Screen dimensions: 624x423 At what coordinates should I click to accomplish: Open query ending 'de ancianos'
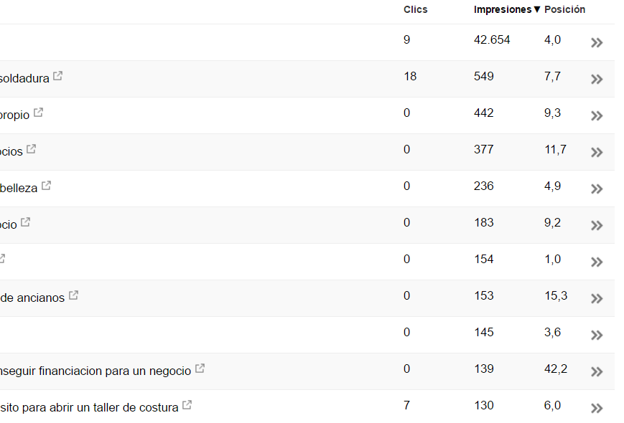32,298
